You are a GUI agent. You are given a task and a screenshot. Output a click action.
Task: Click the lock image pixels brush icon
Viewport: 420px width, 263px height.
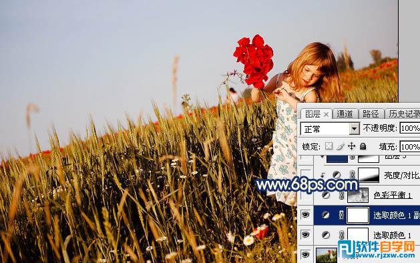point(340,146)
